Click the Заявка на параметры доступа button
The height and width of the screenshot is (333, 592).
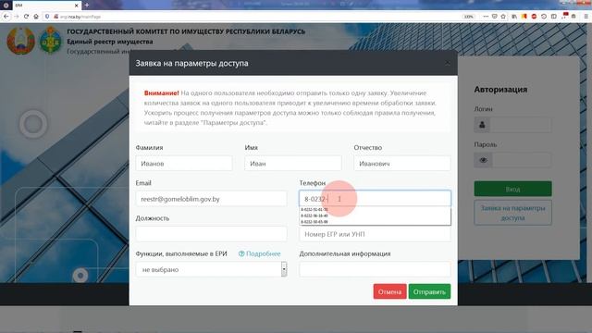point(512,213)
